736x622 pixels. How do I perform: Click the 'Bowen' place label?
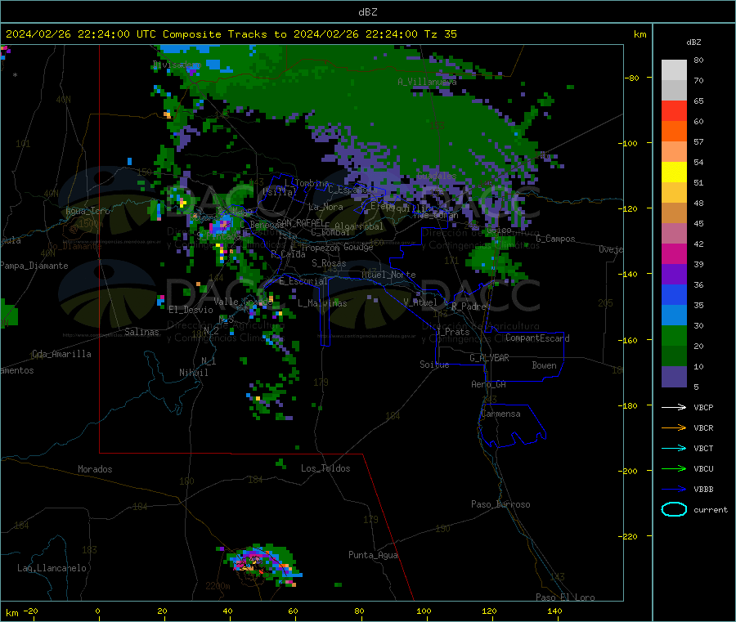point(544,365)
